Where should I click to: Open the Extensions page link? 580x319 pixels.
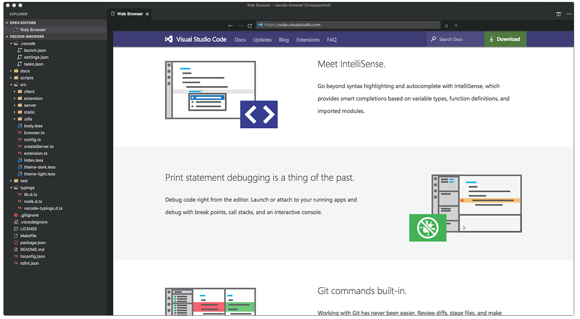click(308, 40)
